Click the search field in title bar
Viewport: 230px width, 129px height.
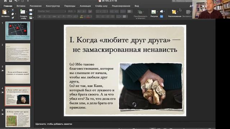click(182, 1)
